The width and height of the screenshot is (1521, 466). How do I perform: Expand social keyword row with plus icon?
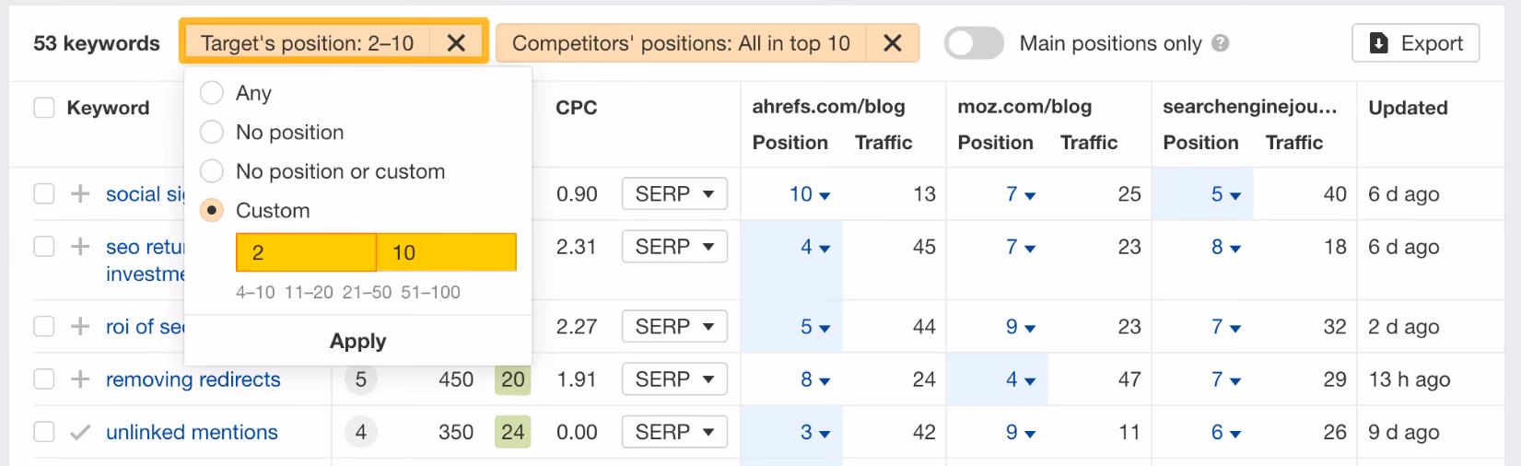(80, 193)
